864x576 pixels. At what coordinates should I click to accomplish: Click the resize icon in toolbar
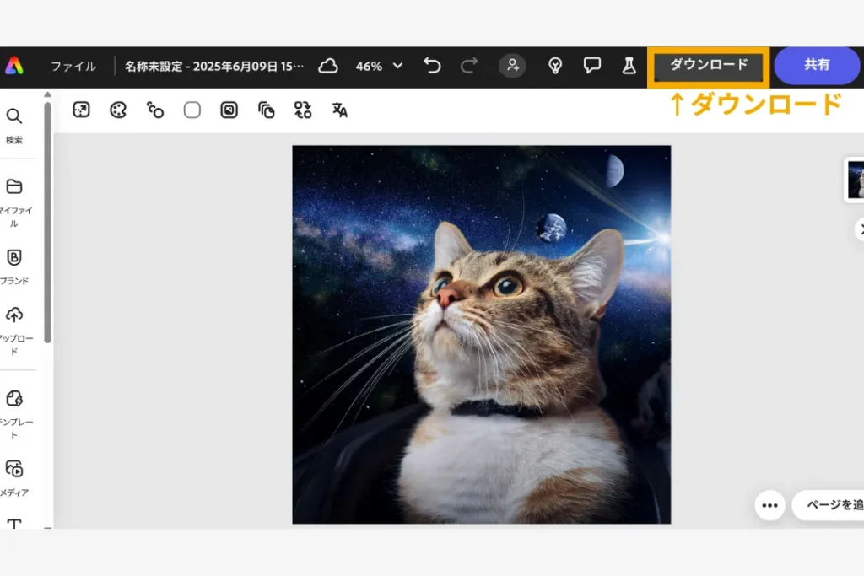click(81, 110)
